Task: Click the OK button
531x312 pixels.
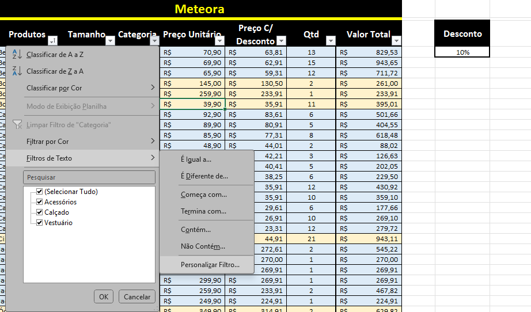Action: [104, 297]
